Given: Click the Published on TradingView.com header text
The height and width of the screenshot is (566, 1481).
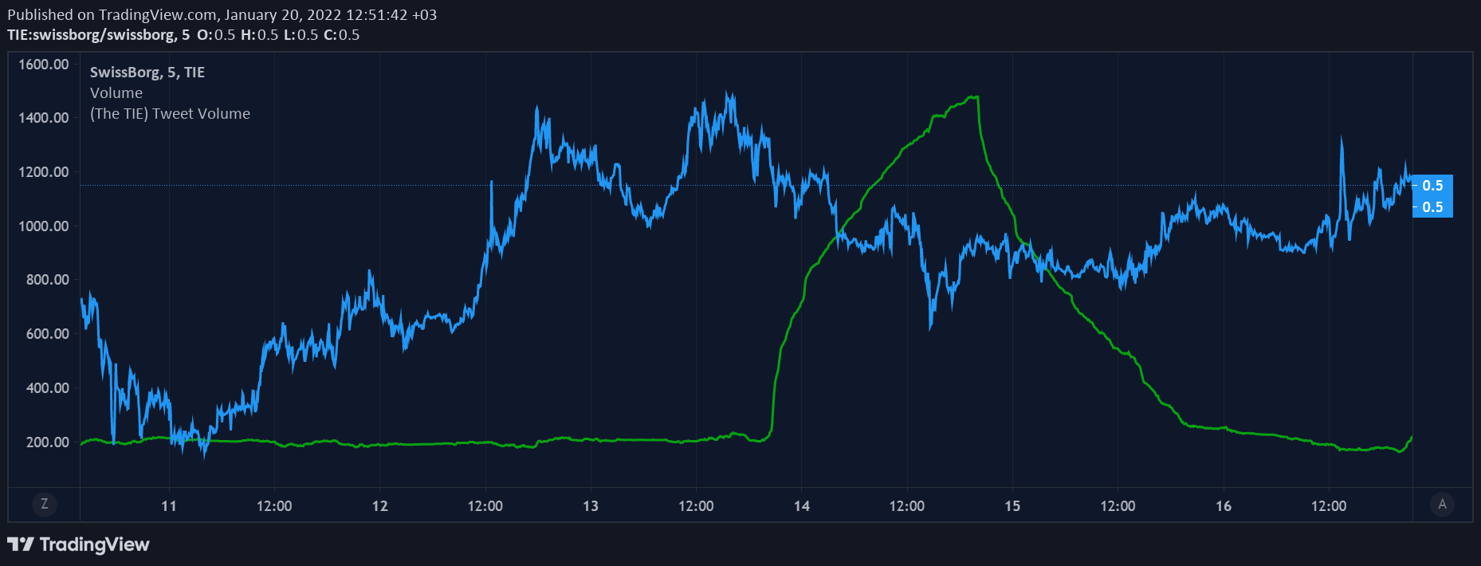Looking at the screenshot, I should pos(222,14).
